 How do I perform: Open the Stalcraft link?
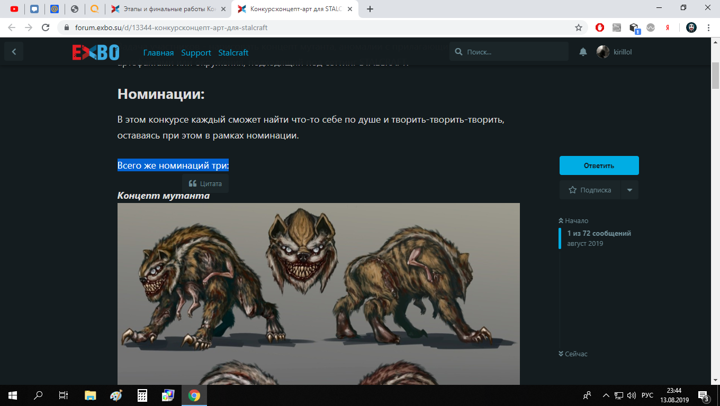click(233, 52)
